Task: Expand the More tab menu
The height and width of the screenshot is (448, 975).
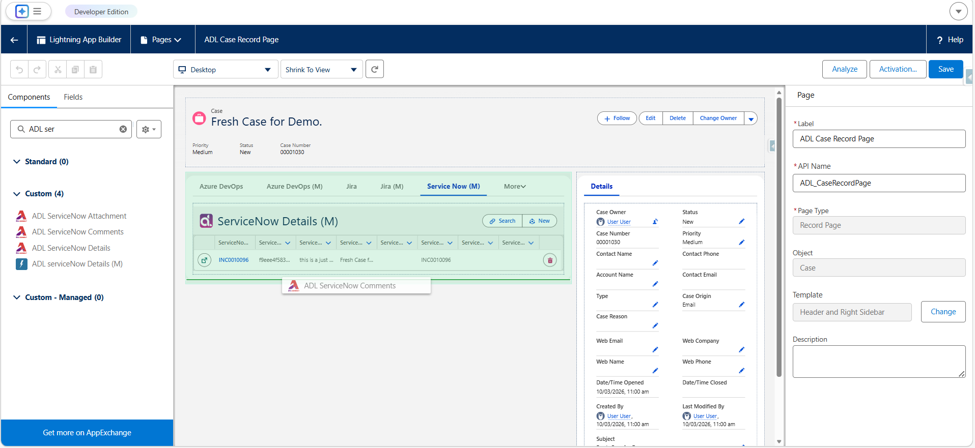Action: [x=515, y=187]
